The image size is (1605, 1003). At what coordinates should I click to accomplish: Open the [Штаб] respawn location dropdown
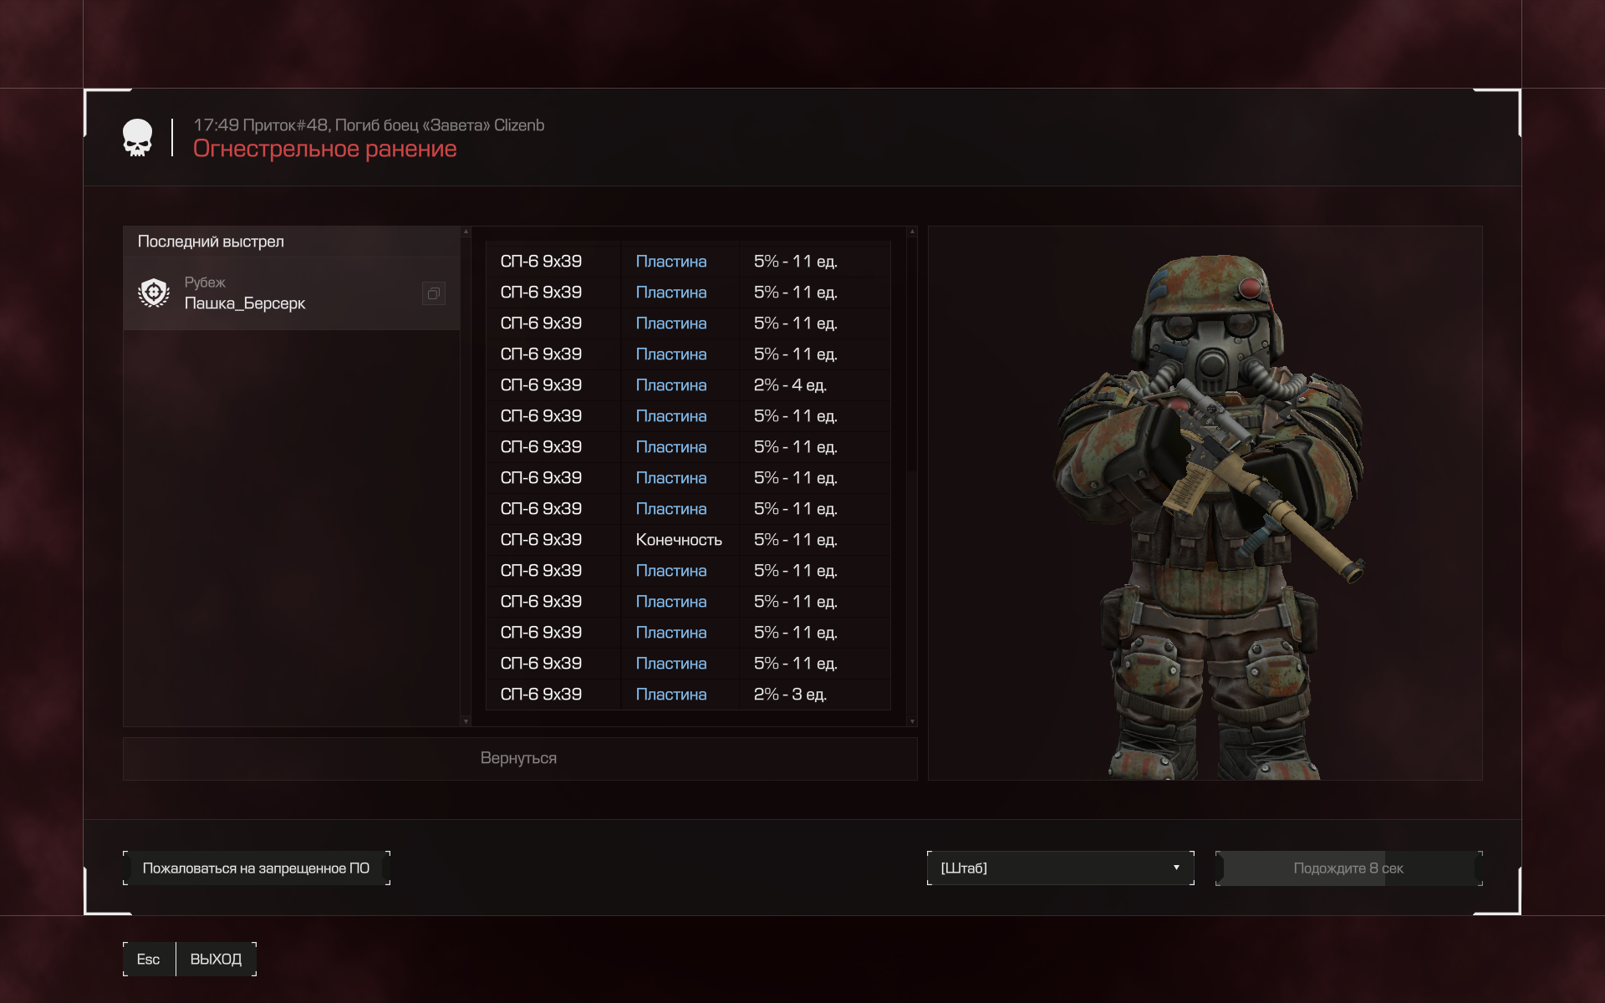(1060, 868)
